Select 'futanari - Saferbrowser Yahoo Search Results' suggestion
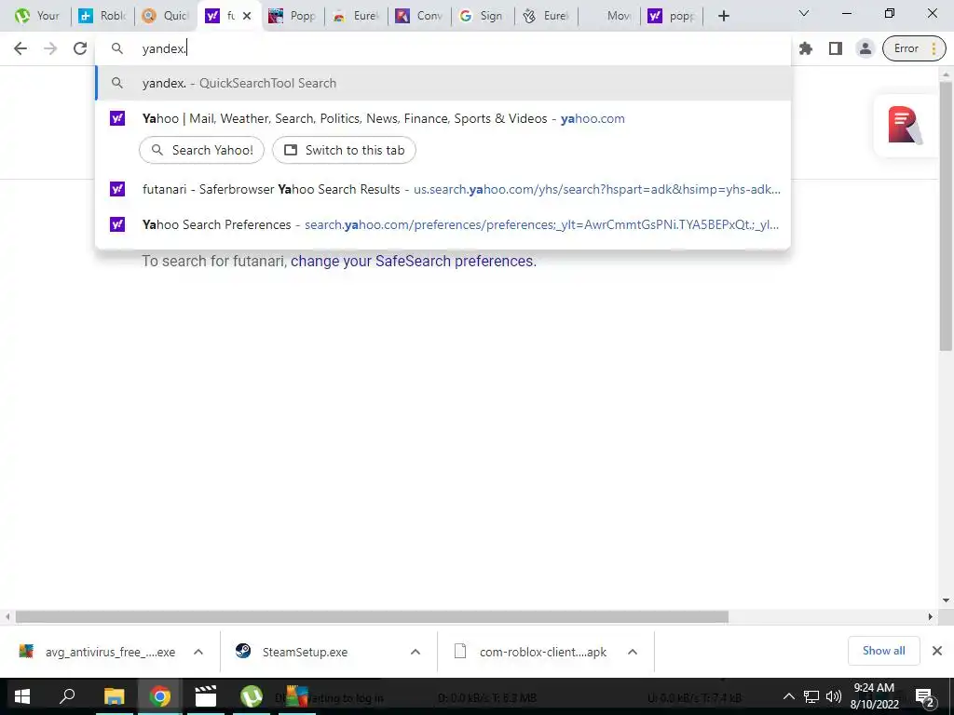The width and height of the screenshot is (954, 715). coord(443,189)
